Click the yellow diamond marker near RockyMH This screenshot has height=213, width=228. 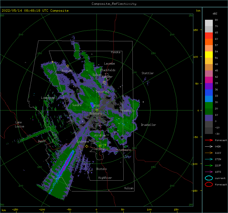click(68, 66)
